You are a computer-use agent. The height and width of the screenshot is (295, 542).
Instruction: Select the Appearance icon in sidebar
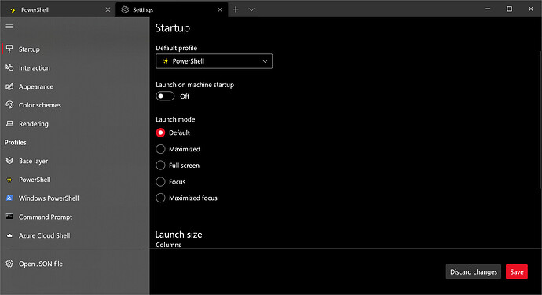click(9, 86)
